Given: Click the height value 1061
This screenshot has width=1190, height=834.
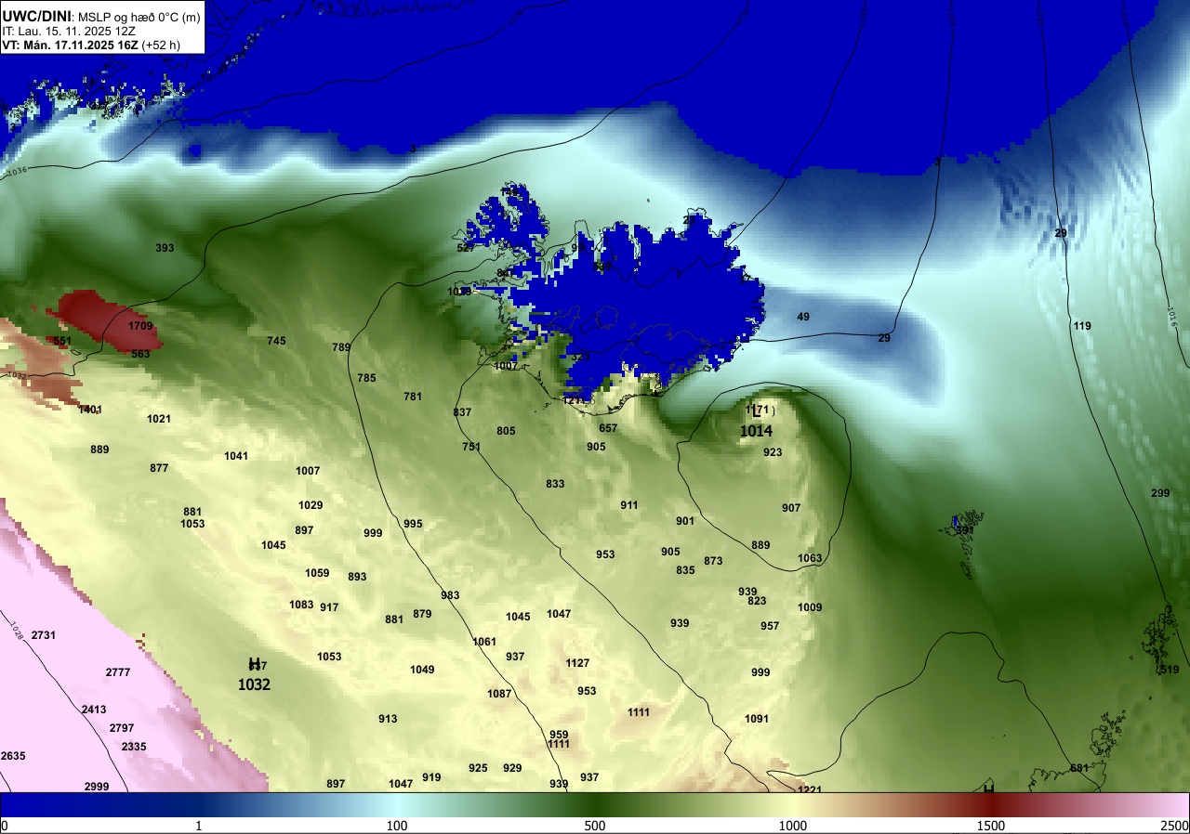Looking at the screenshot, I should pyautogui.click(x=484, y=642).
